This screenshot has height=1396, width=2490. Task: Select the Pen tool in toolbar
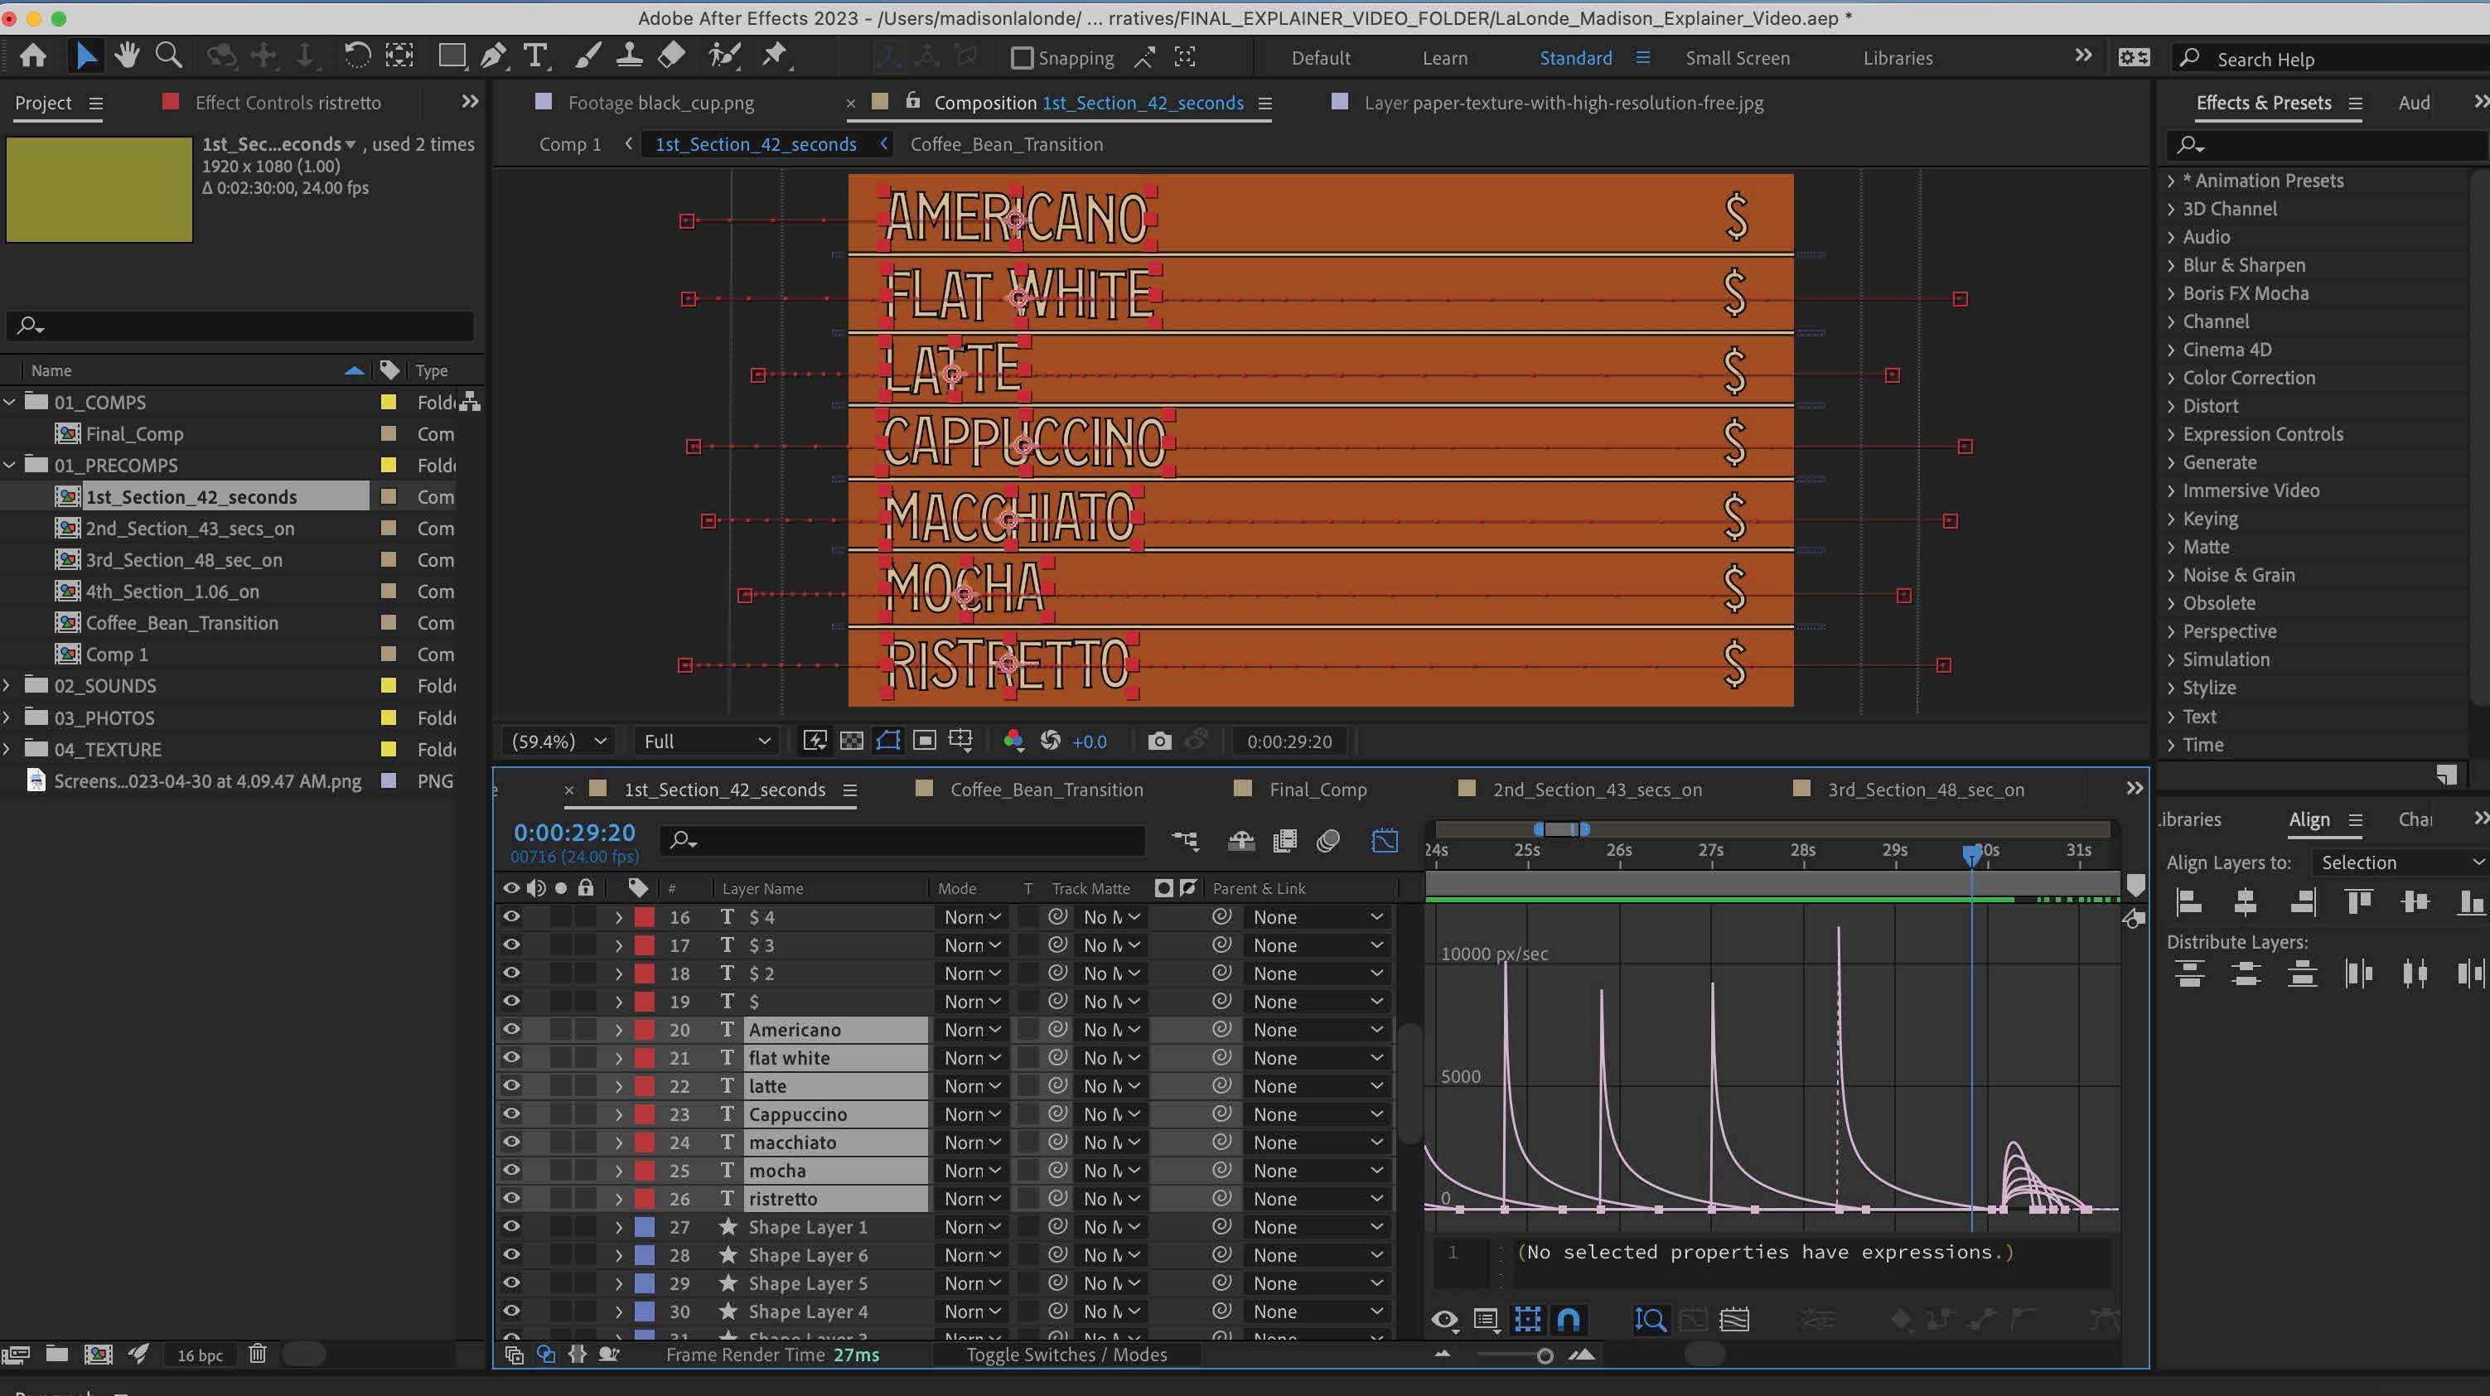pos(493,56)
